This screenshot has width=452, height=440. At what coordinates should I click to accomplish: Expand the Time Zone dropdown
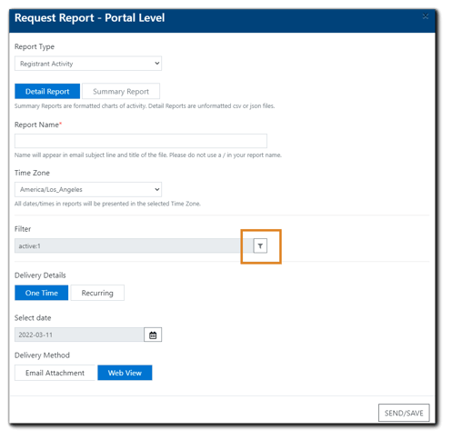coord(88,189)
